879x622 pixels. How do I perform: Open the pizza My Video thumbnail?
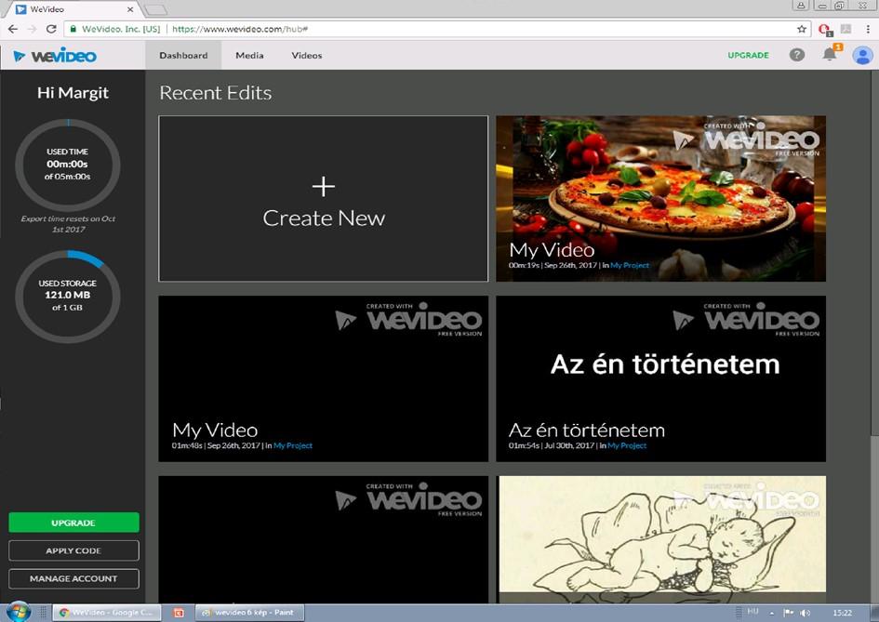point(661,198)
